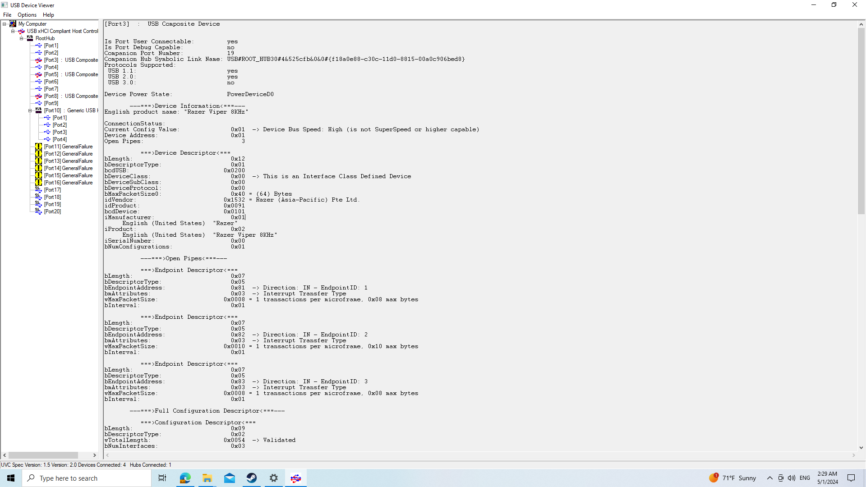The width and height of the screenshot is (866, 487).
Task: Click the warning icon for Port11 GeneralFailure
Action: click(x=39, y=147)
